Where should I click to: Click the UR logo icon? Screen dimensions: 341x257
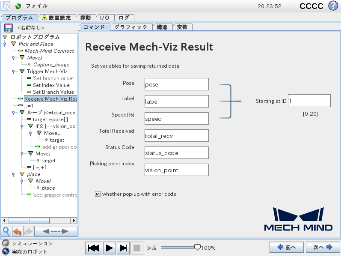5,6
